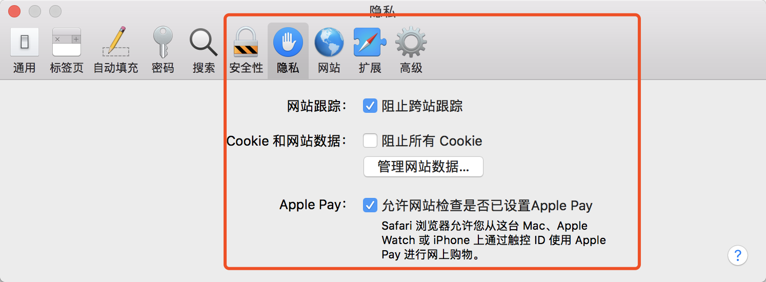Enable the 阻止所有 Cookie checkbox
This screenshot has width=766, height=282.
tap(370, 140)
